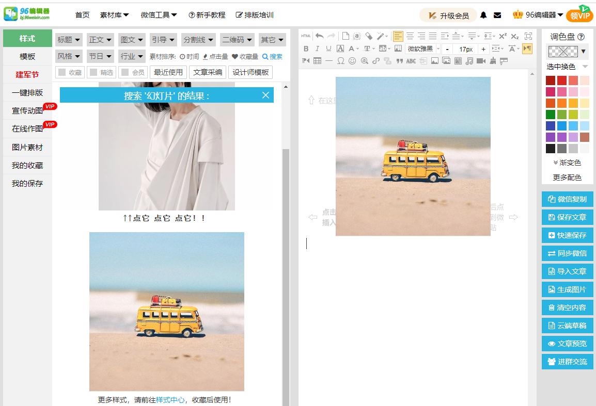The image size is (596, 406).
Task: Click the format eraser icon
Action: coord(368,36)
